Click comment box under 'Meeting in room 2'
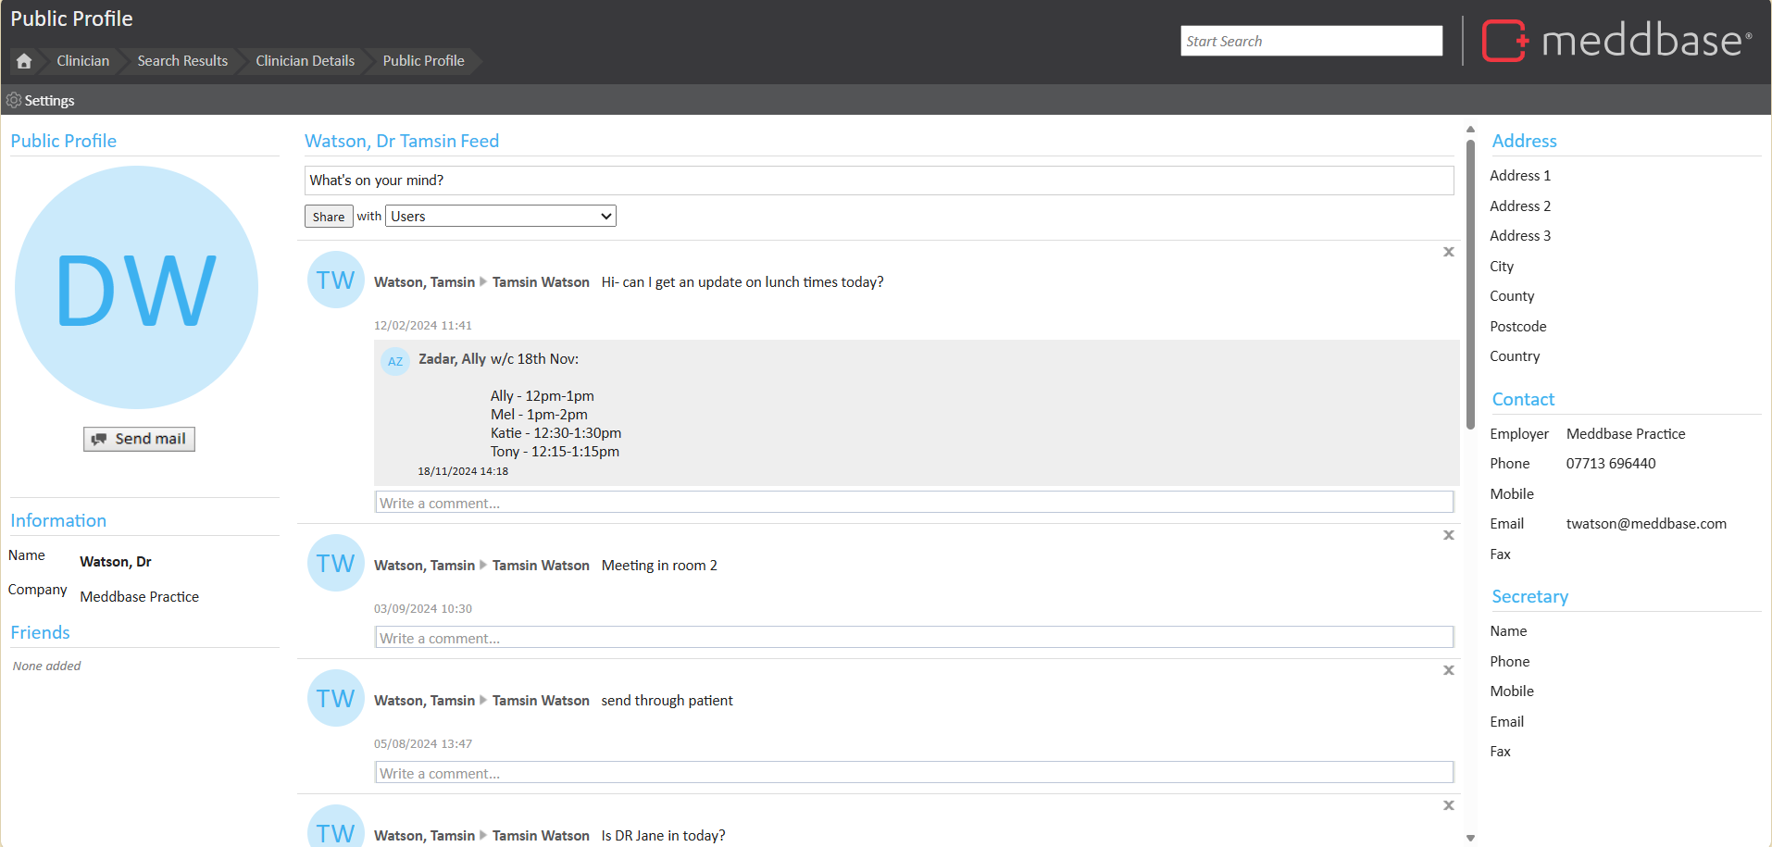 pos(914,638)
